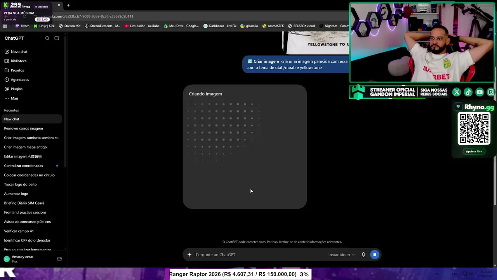Open the AmmoSEEK bookmark
Screen dimensions: 497x280
273,26
